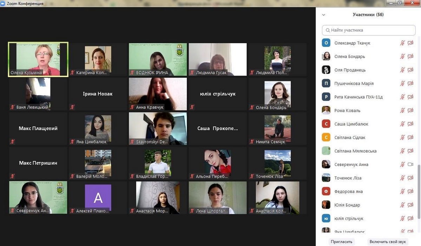Click muted mic icon beside Рома Коваль
The image size is (421, 246).
(x=402, y=111)
